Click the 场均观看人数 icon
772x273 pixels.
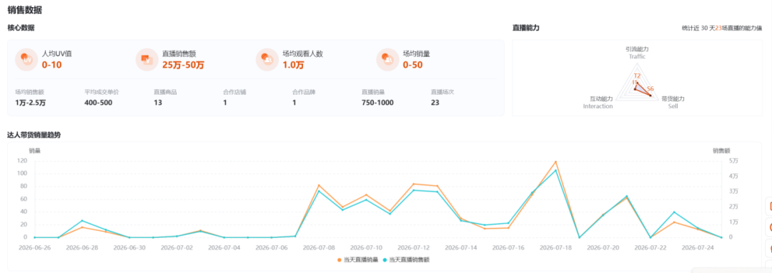(x=267, y=59)
